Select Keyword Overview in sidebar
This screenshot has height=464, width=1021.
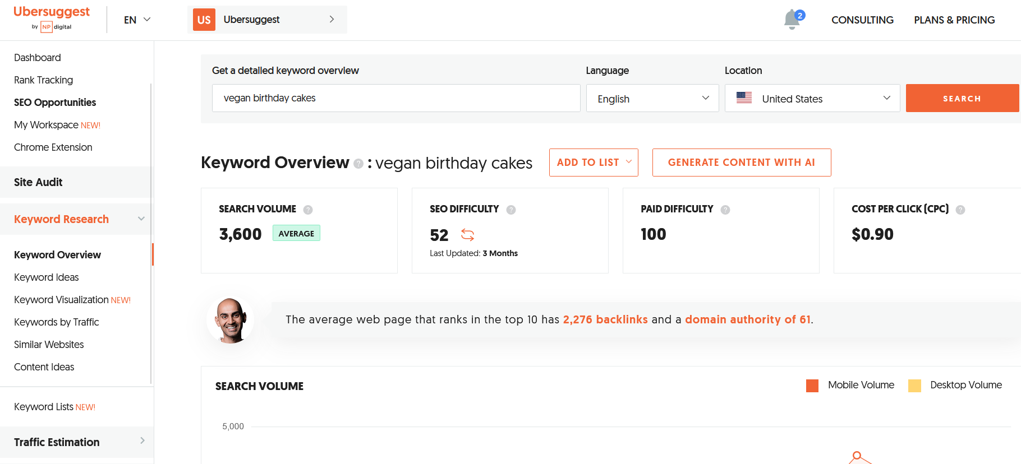[x=57, y=255]
